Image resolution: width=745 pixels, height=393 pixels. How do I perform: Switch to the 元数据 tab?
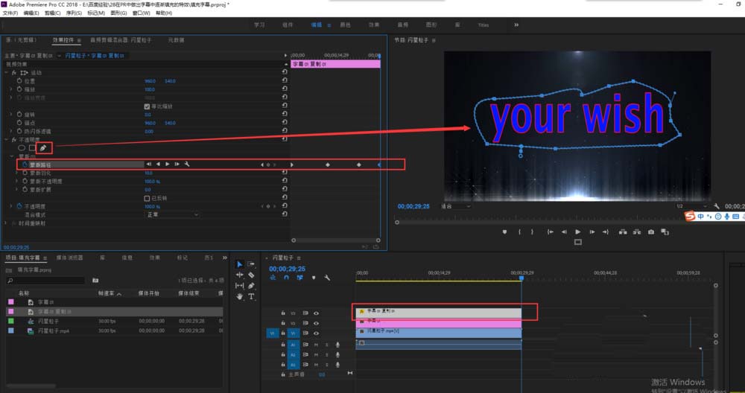[x=176, y=40]
